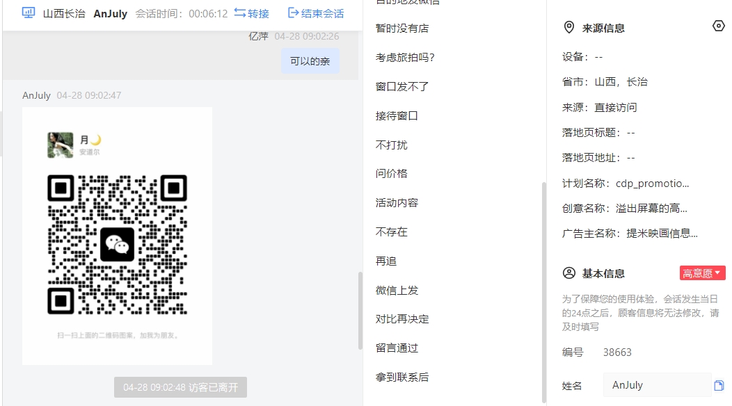Select quick reply 窗口发不了
This screenshot has height=406, width=732.
[402, 86]
